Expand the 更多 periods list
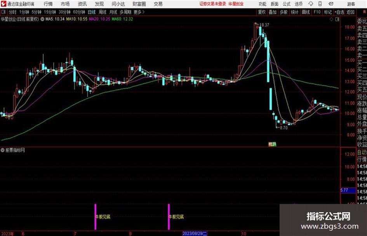 pos(139,12)
